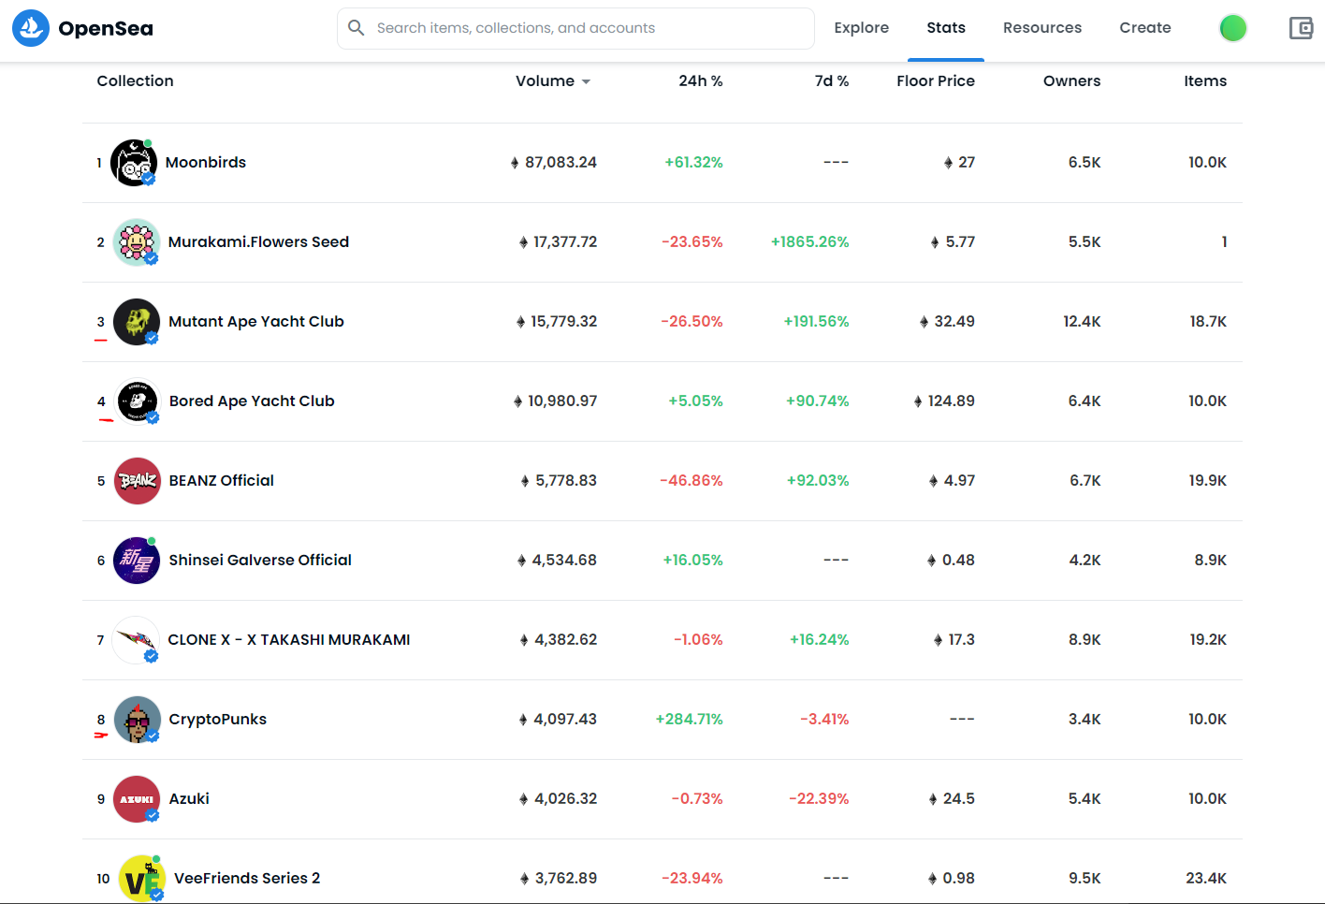Sort by Items column header
Viewport: 1325px width, 904px height.
tap(1205, 81)
